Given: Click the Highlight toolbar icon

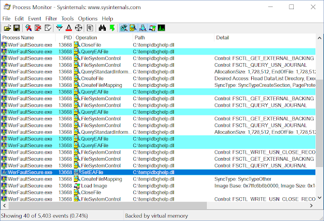Looking at the screenshot, I should [68, 27].
